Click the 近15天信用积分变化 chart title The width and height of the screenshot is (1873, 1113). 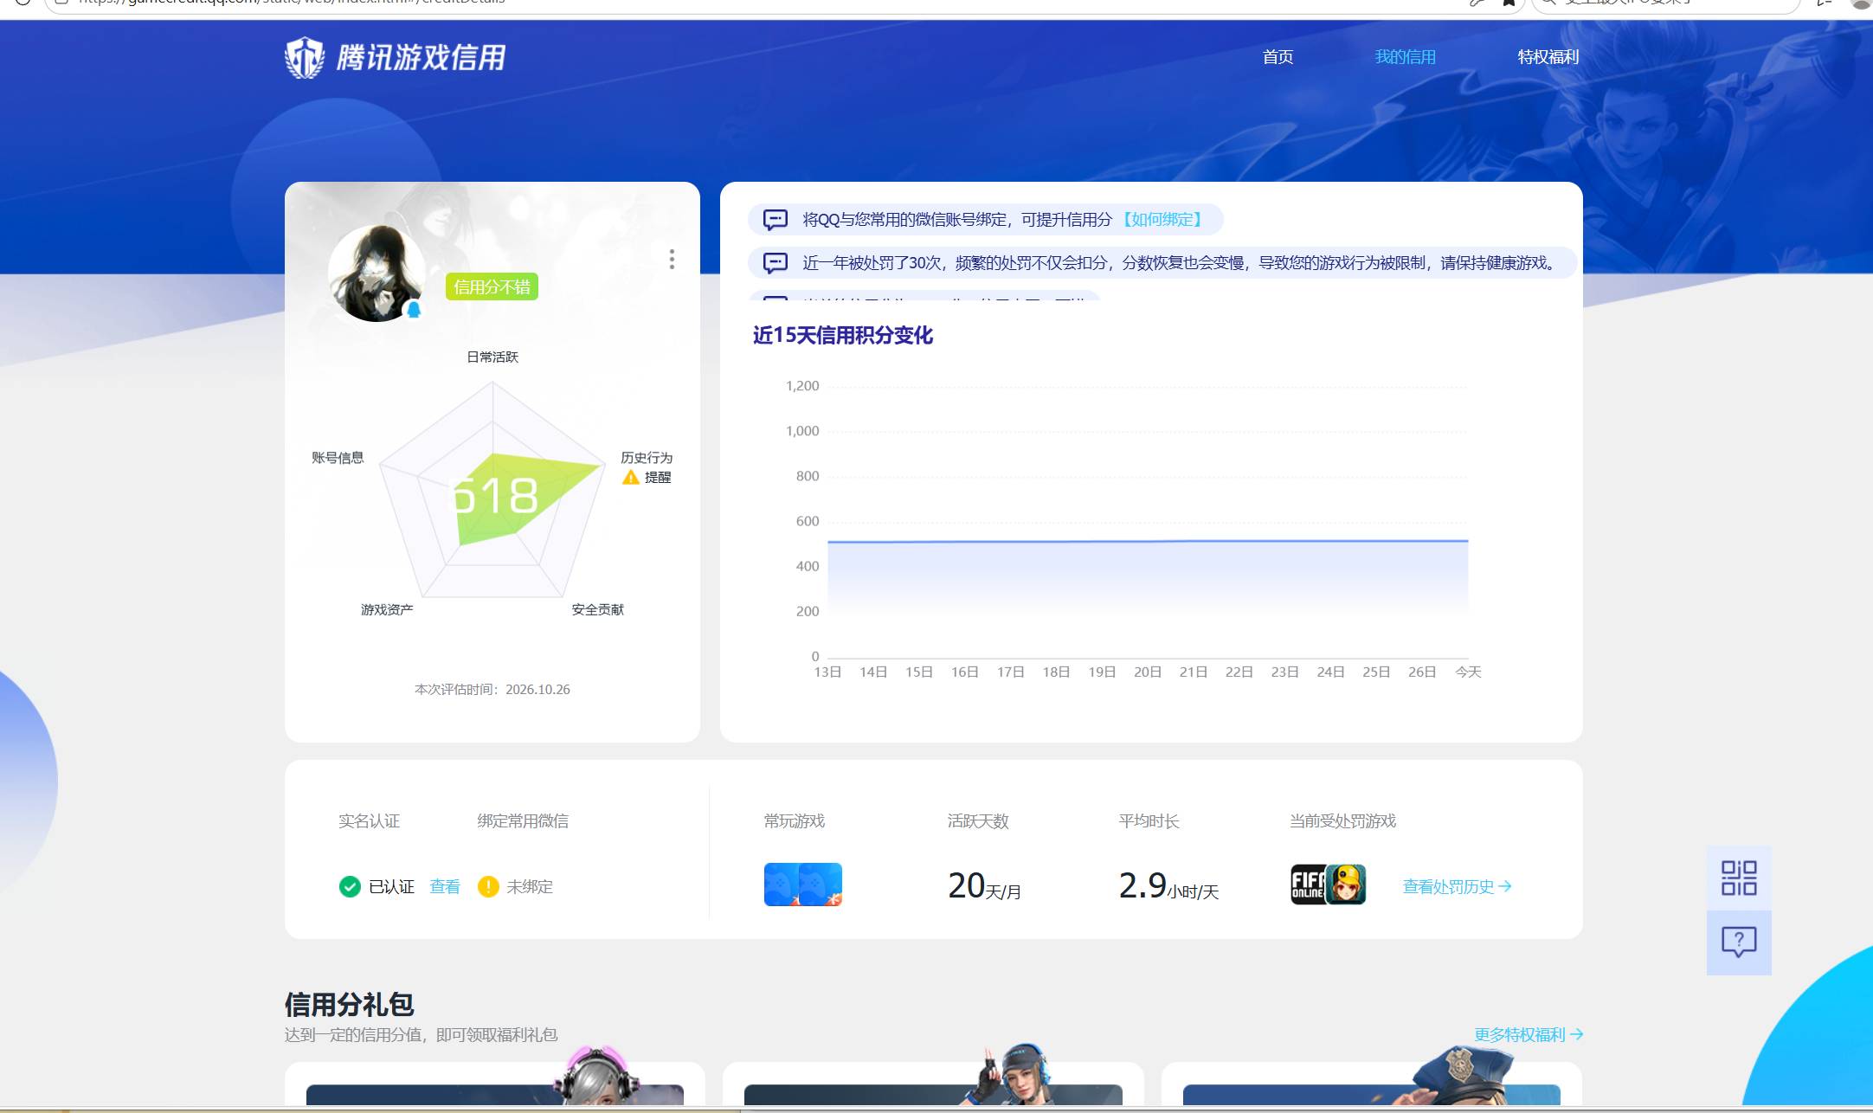843,335
